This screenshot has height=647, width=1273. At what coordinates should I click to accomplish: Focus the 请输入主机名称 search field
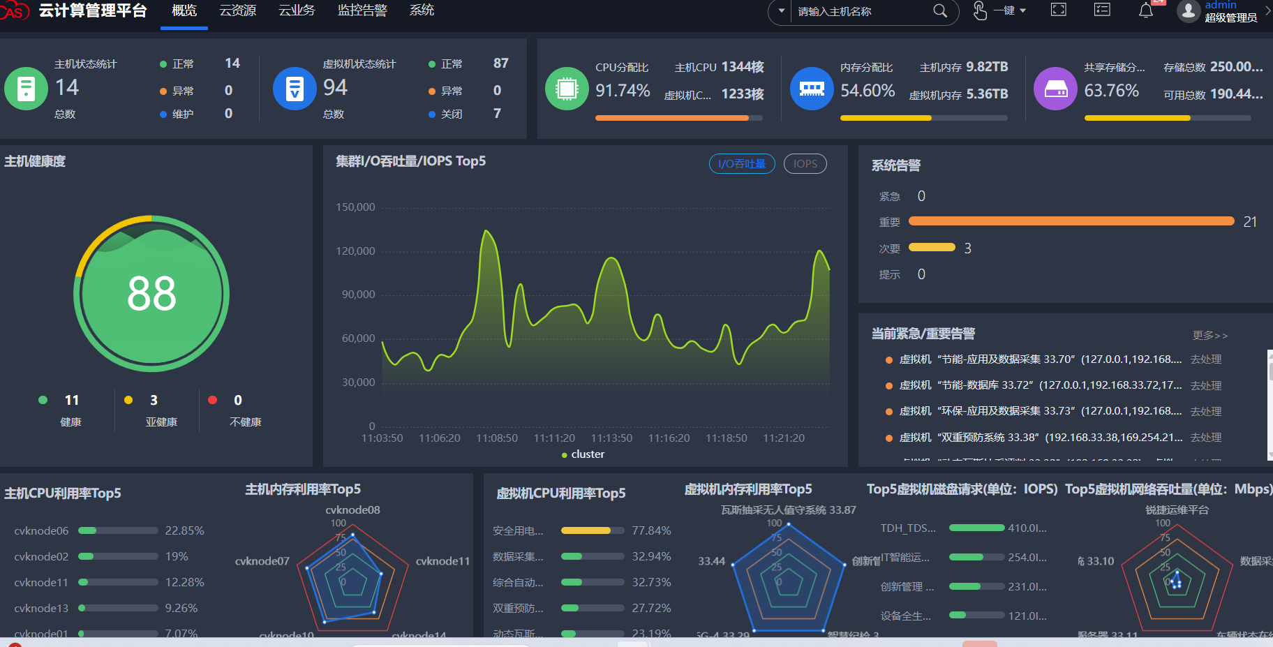(x=862, y=11)
